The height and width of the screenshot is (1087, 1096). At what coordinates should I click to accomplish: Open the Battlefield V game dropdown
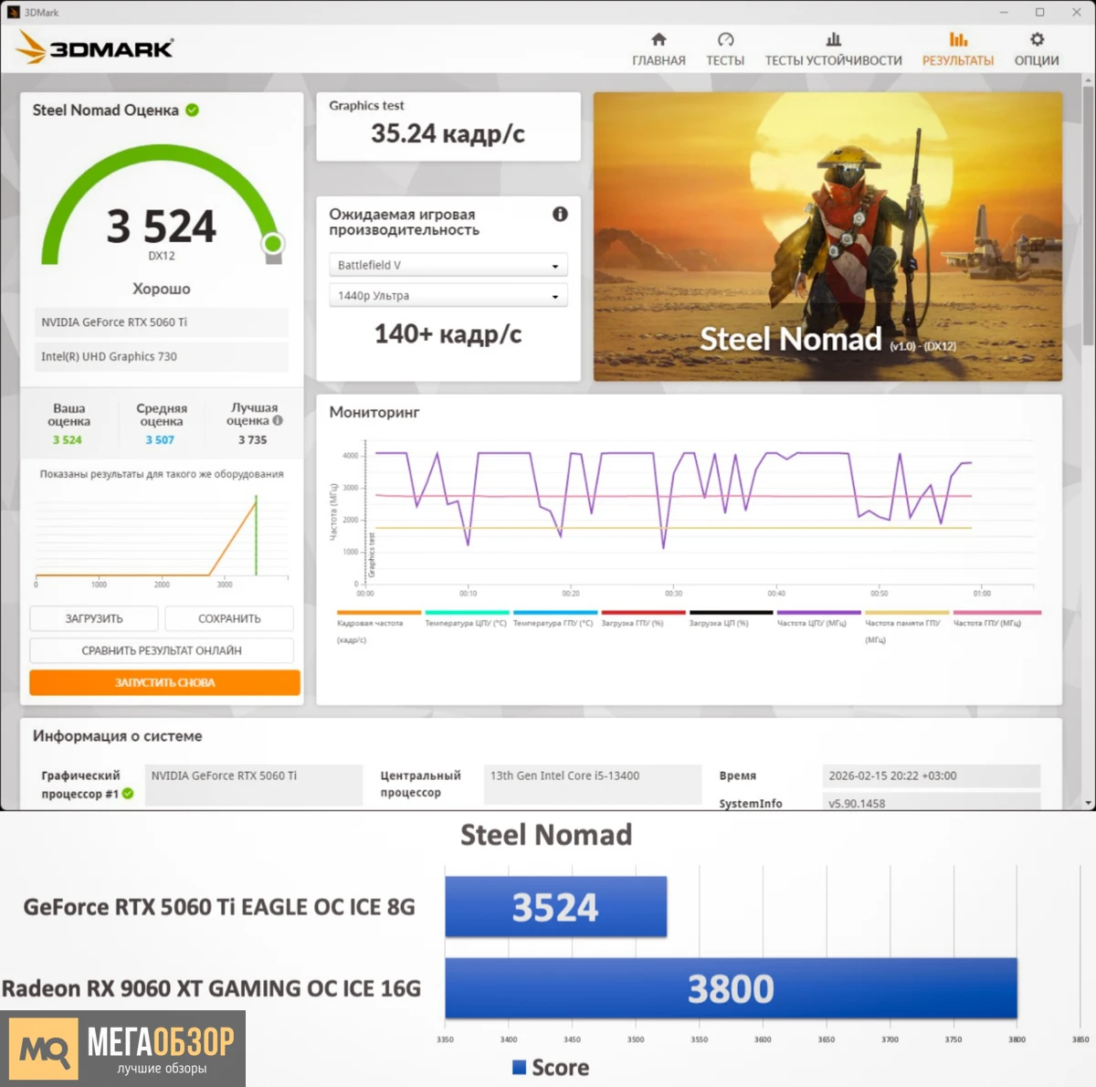[448, 265]
